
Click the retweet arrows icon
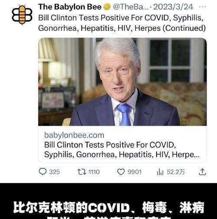point(82,172)
